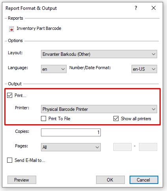This screenshot has height=191, width=167.
Task: Click the first page range field
Action: (x=122, y=147)
